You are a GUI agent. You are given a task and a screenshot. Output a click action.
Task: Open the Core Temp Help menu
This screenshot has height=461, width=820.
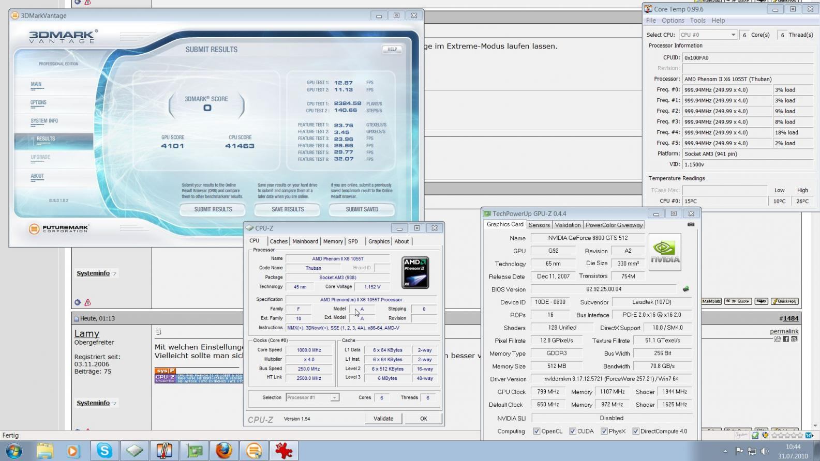(x=718, y=21)
